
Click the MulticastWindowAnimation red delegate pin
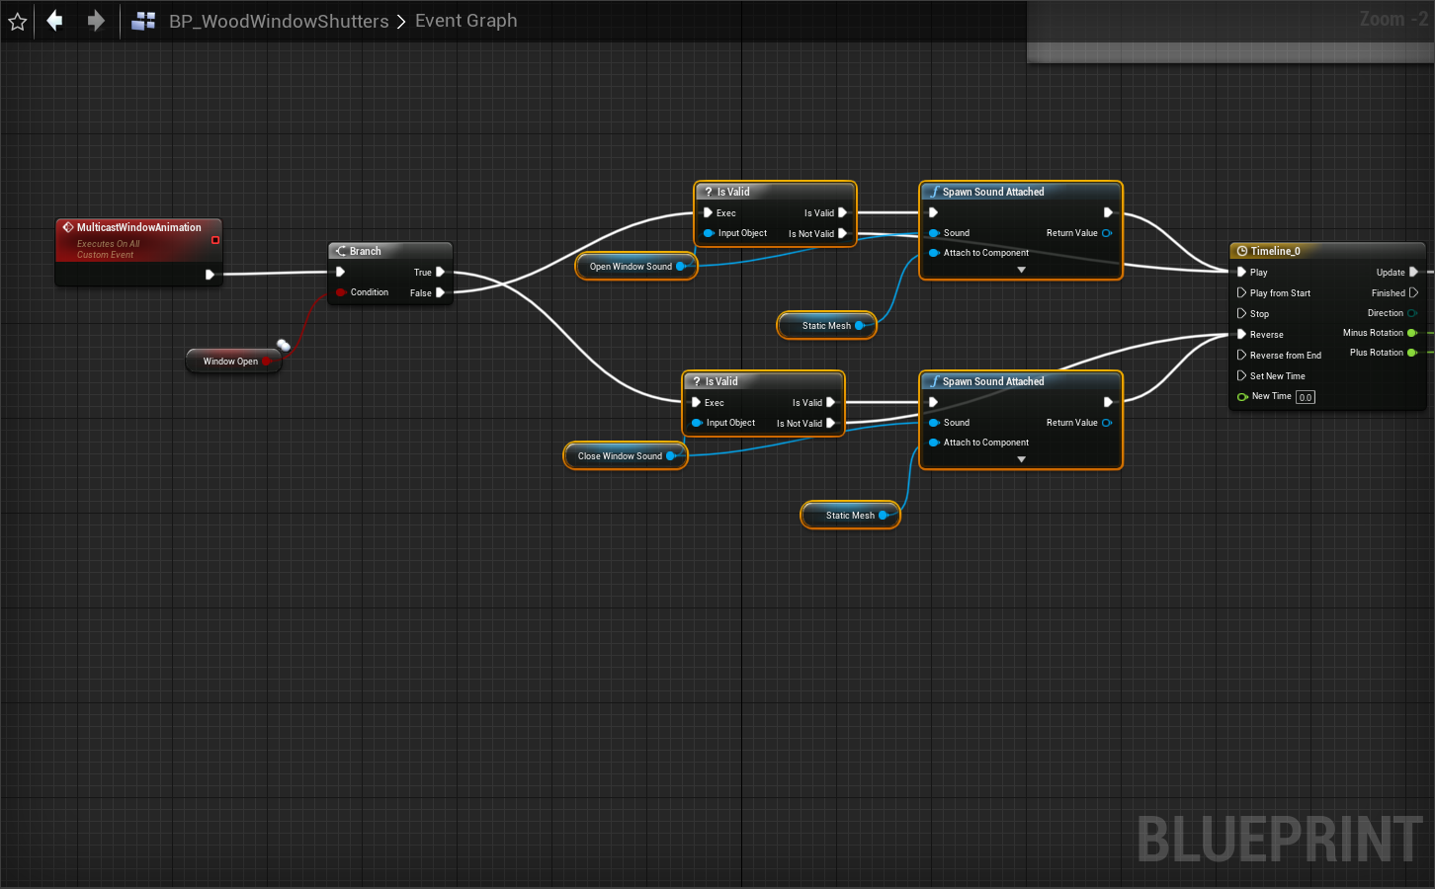[x=215, y=240]
